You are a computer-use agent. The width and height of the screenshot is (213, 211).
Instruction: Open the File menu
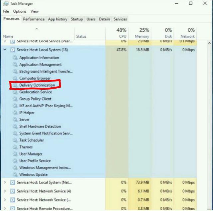coord(6,11)
